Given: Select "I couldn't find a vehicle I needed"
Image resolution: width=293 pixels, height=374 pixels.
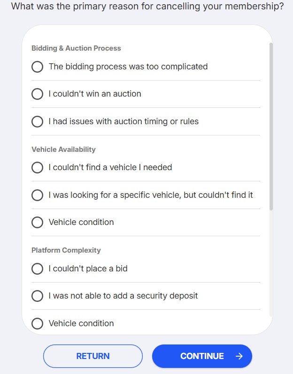Looking at the screenshot, I should point(38,167).
